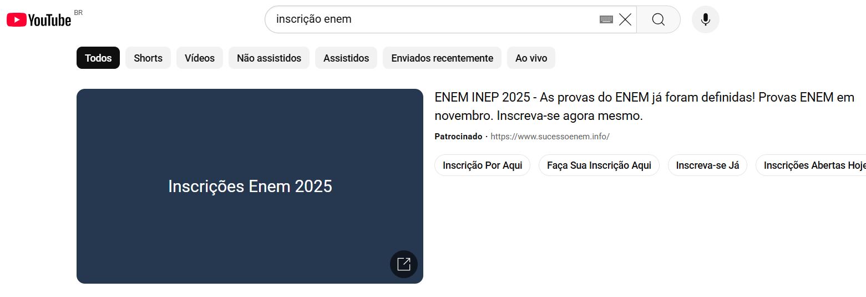866x297 pixels.
Task: Click the Inscreva-se Já chip
Action: (x=707, y=165)
